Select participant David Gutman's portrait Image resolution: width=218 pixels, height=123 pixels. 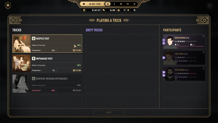tap(170, 42)
